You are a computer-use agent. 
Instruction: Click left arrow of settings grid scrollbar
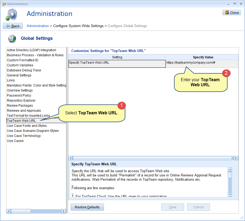click(71, 158)
